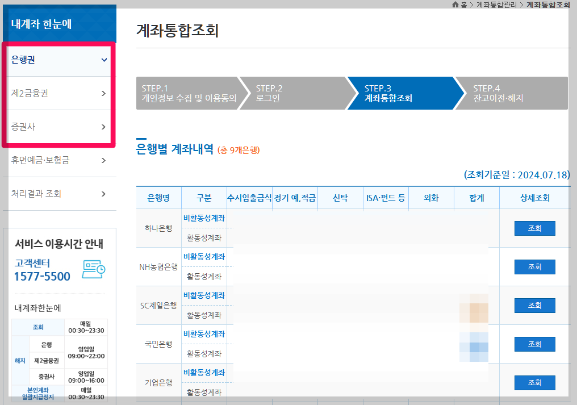Click 조회 button for 국민은행

coord(534,344)
